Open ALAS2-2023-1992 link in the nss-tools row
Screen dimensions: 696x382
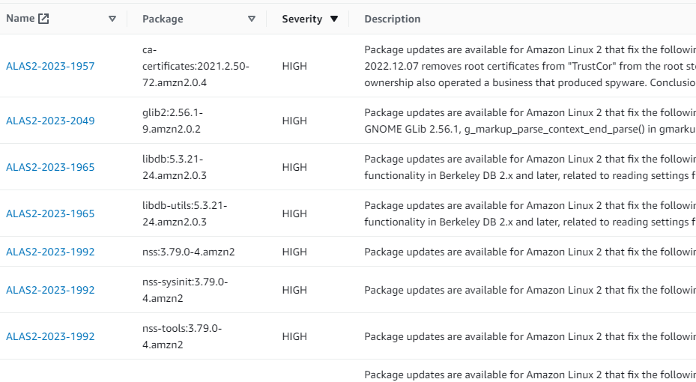click(50, 336)
